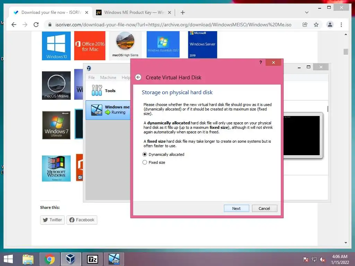Select Tools in the VirtualBox sidebar
Viewport: 355px width, 266px height.
[108, 90]
